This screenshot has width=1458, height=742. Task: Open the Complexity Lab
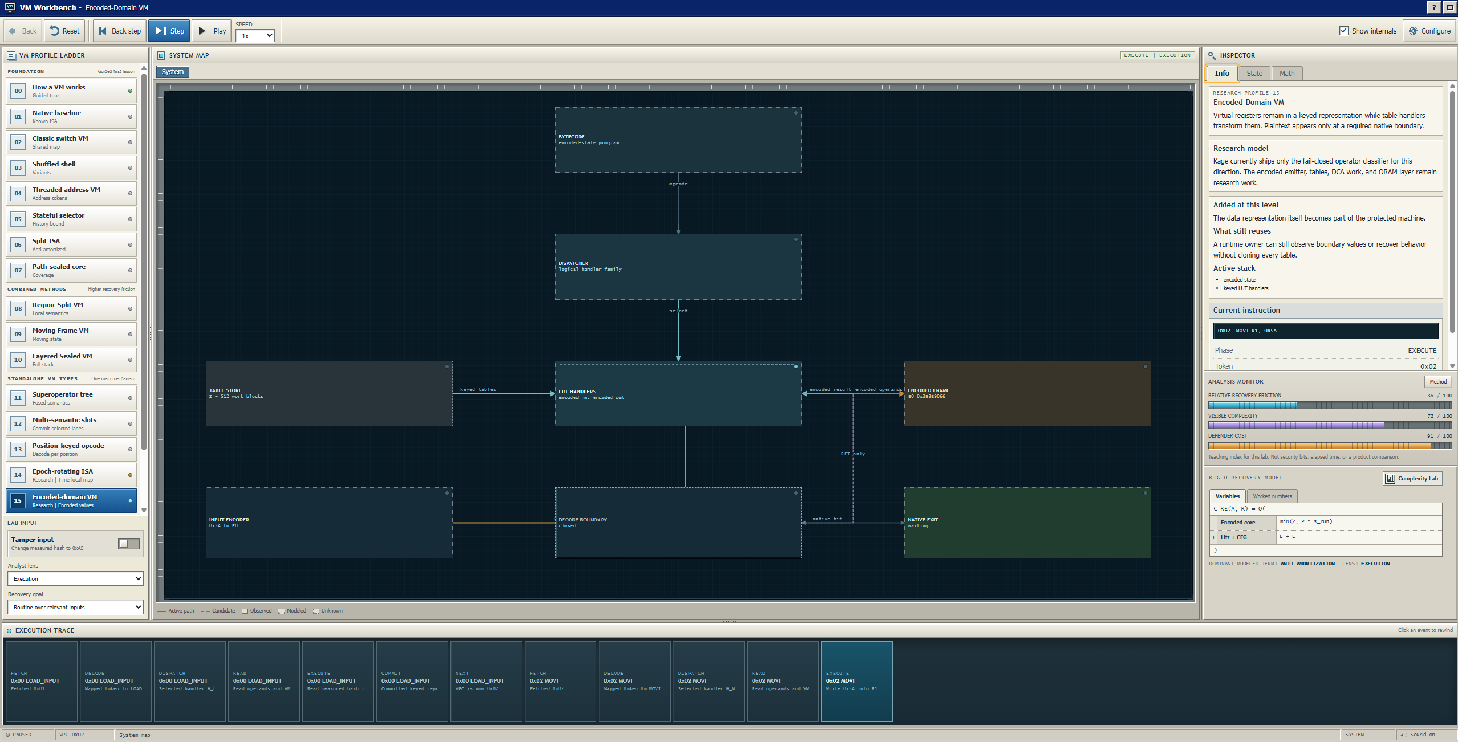coord(1412,478)
